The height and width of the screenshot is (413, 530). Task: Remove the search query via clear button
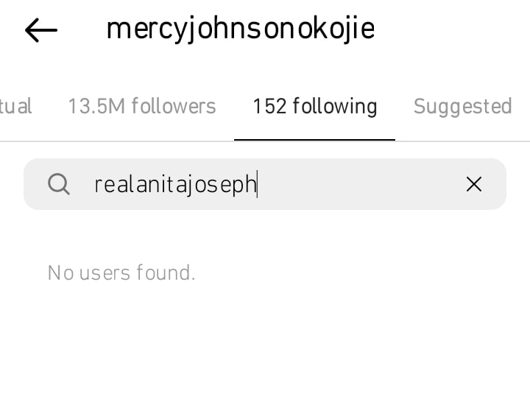click(474, 184)
